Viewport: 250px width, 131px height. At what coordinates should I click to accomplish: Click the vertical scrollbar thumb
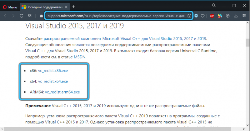247,43
